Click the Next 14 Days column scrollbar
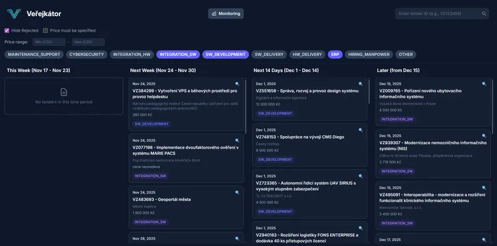The height and width of the screenshot is (246, 497). [369, 91]
